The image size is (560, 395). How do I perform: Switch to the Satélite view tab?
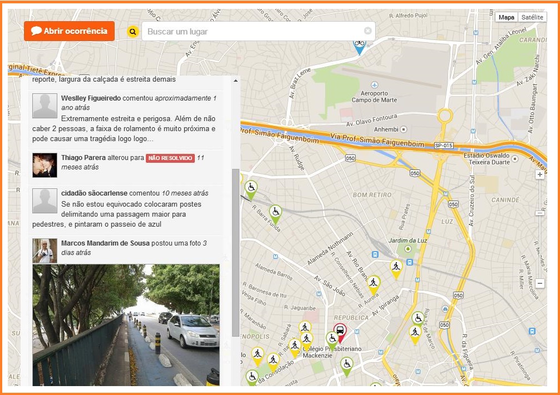pyautogui.click(x=532, y=17)
